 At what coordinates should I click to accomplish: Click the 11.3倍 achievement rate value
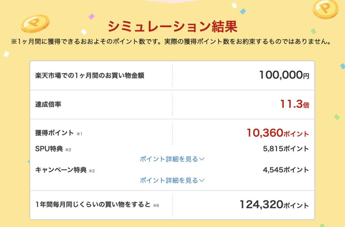295,104
